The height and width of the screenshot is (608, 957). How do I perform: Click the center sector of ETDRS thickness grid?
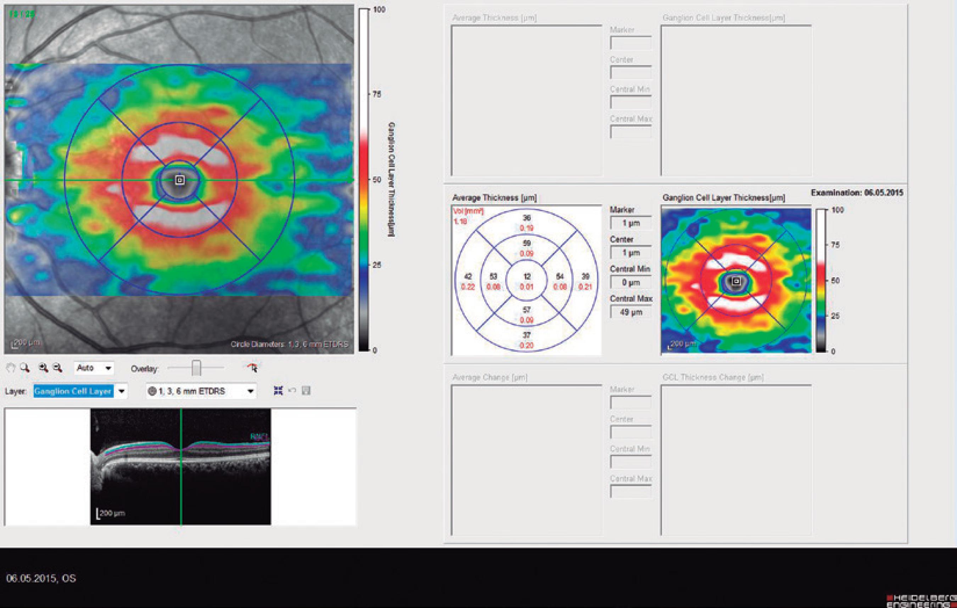pos(527,281)
